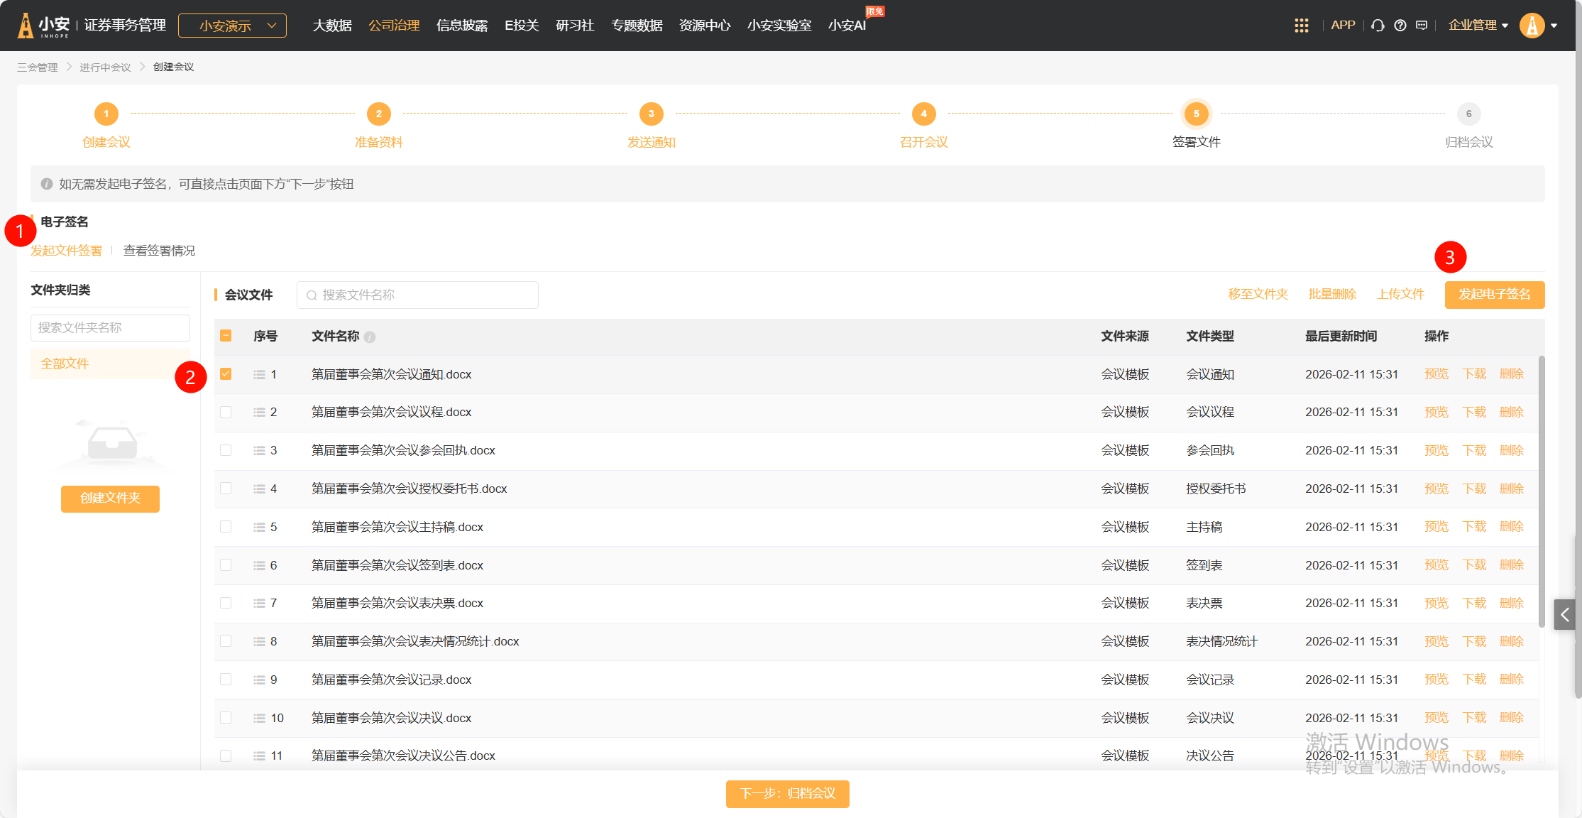Image resolution: width=1582 pixels, height=818 pixels.
Task: Click the headset customer service icon
Action: [1378, 26]
